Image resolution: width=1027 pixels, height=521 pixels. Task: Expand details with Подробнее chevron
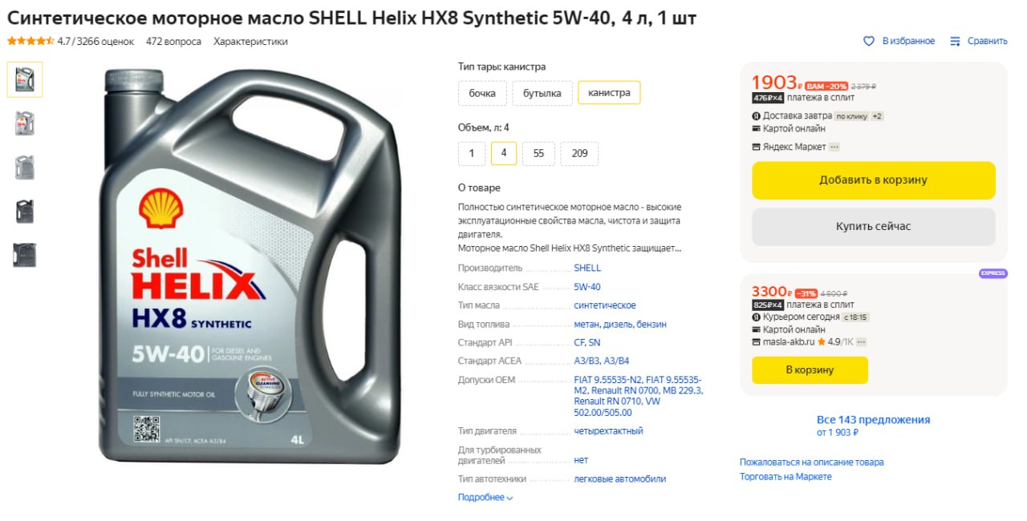click(485, 497)
